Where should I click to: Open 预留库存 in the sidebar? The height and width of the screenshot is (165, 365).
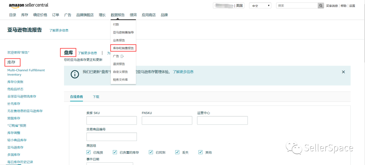[x=14, y=118]
